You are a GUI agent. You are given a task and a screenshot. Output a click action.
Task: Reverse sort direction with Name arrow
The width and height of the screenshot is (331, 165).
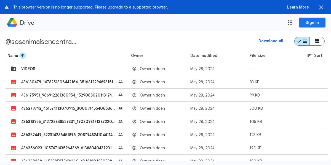click(23, 56)
